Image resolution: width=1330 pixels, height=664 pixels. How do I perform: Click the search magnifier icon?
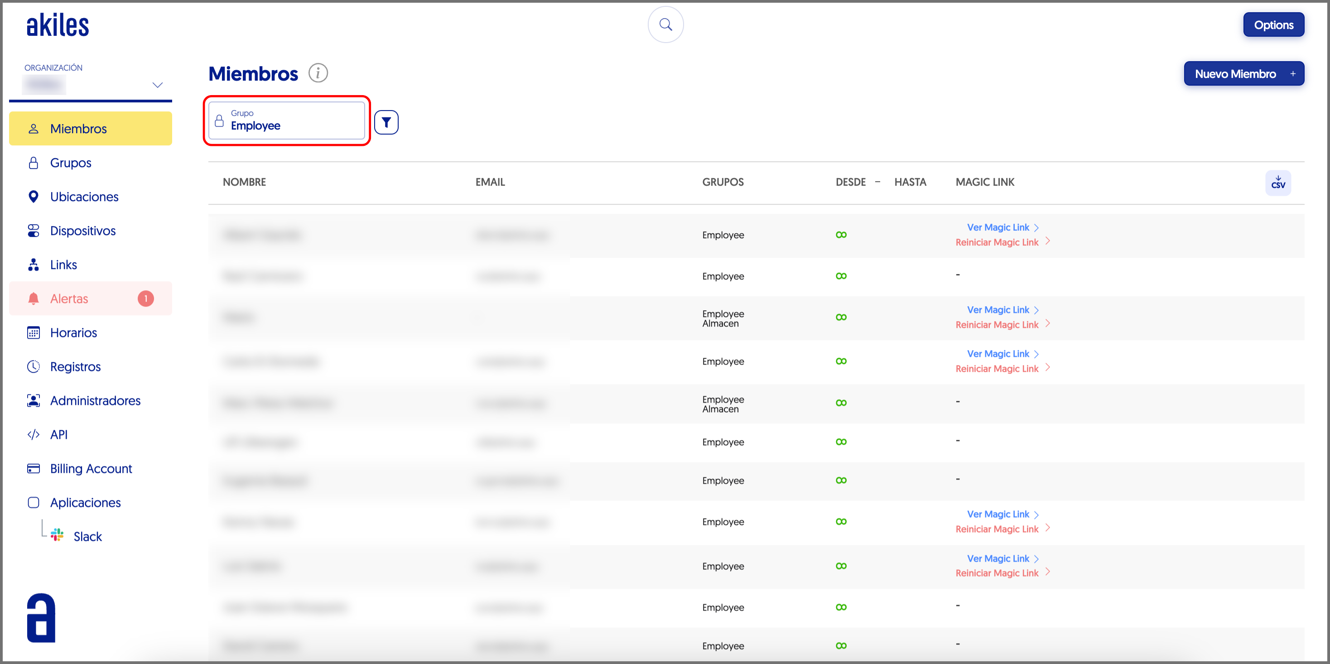[x=665, y=24]
